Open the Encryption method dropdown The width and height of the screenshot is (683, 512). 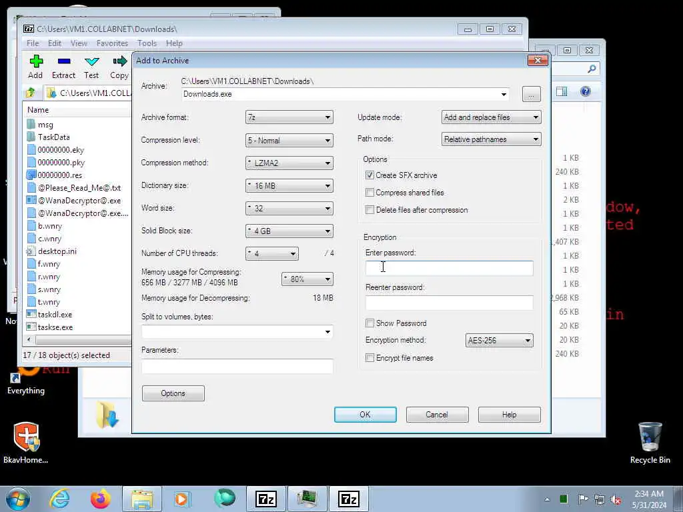(x=499, y=341)
